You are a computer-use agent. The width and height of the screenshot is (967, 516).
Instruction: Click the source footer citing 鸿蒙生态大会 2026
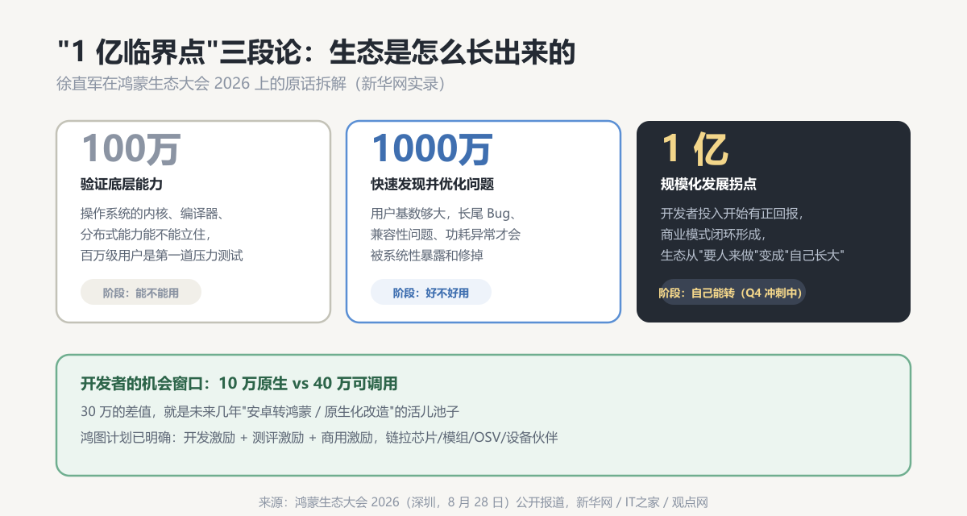tap(483, 501)
